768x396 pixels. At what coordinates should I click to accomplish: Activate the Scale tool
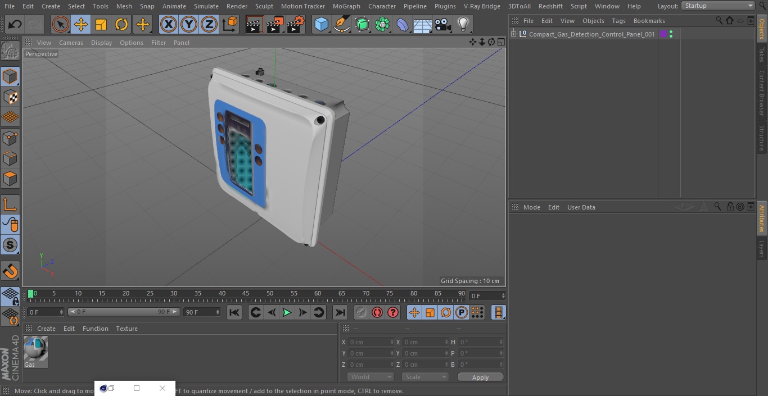(x=101, y=24)
